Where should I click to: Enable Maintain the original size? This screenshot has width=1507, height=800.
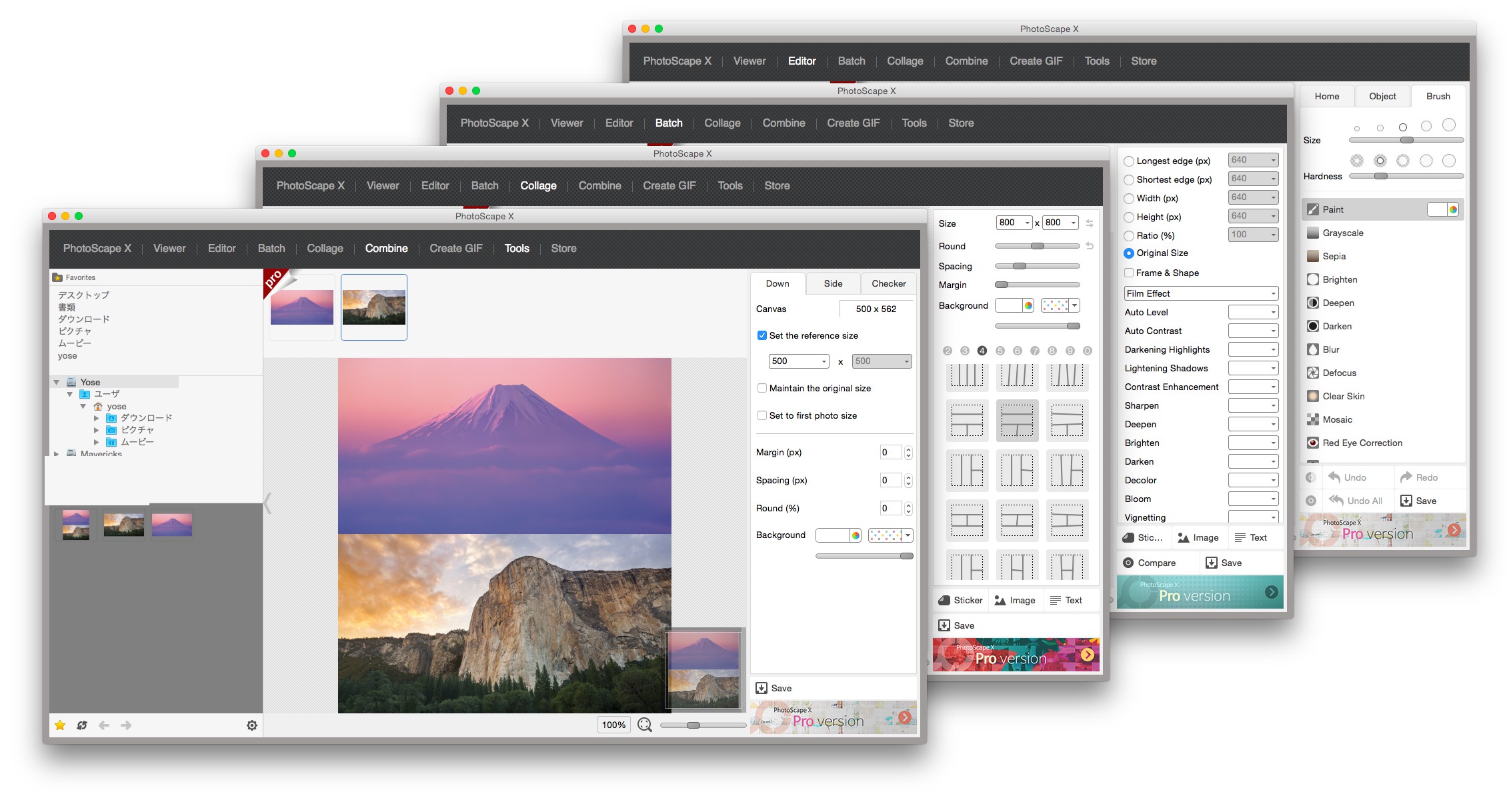point(762,388)
